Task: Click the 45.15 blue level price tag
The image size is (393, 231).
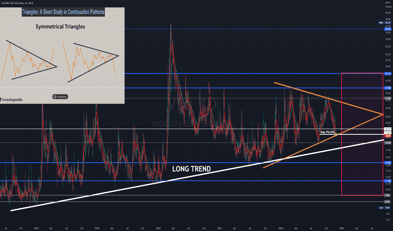Action: coord(388,73)
